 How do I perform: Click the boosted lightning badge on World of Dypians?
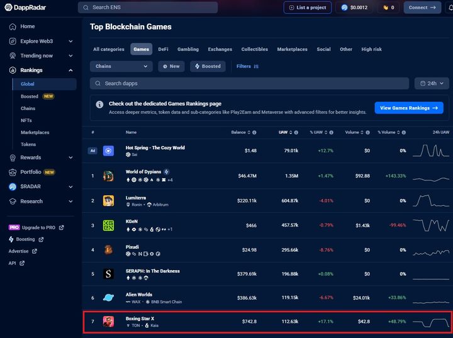166,172
